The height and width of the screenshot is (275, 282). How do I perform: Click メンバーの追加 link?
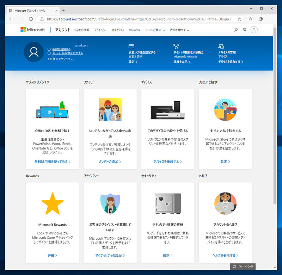coord(110,162)
